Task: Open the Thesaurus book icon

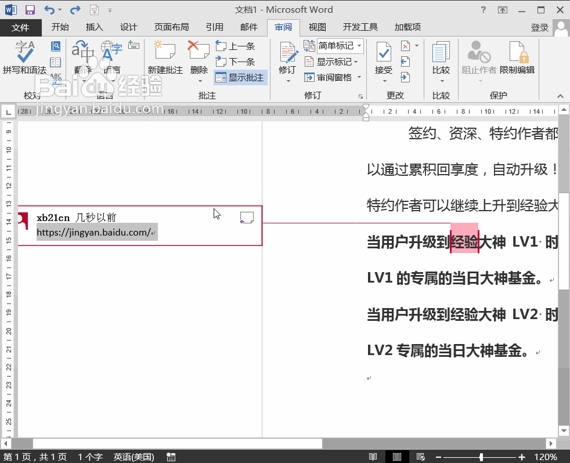Action: (x=56, y=62)
